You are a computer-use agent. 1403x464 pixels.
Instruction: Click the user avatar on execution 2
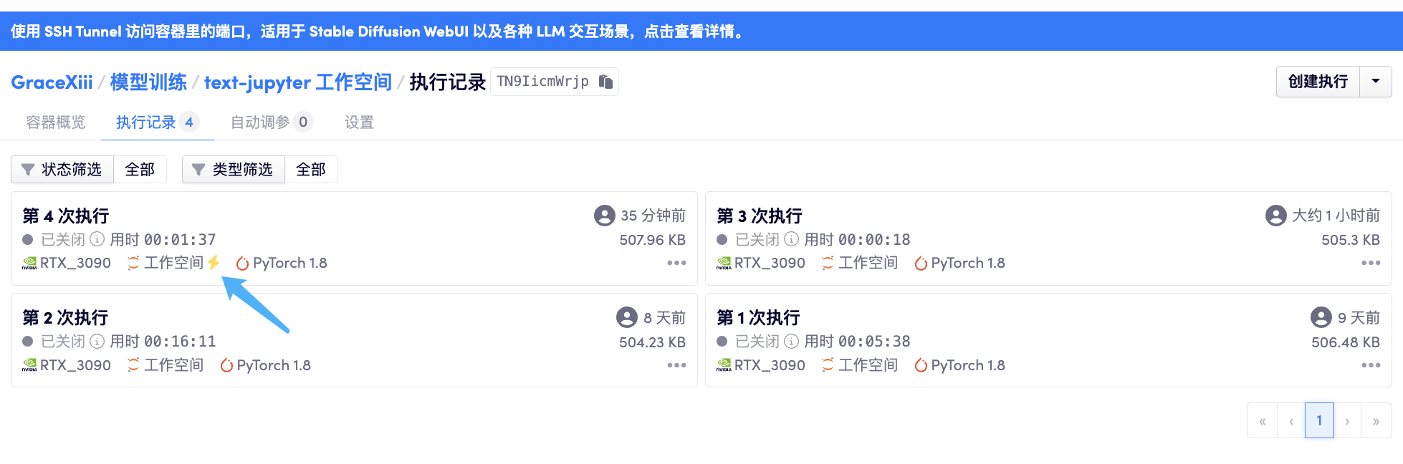[627, 317]
